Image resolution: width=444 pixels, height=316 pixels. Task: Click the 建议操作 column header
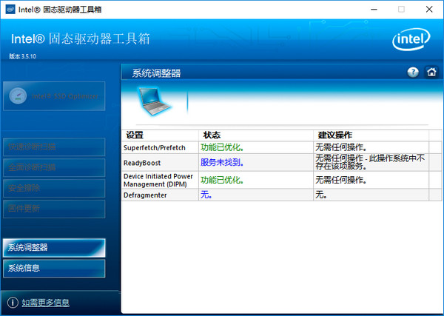tap(371, 135)
